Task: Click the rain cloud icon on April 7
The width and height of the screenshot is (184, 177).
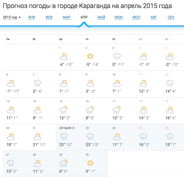Action: [x=37, y=83]
